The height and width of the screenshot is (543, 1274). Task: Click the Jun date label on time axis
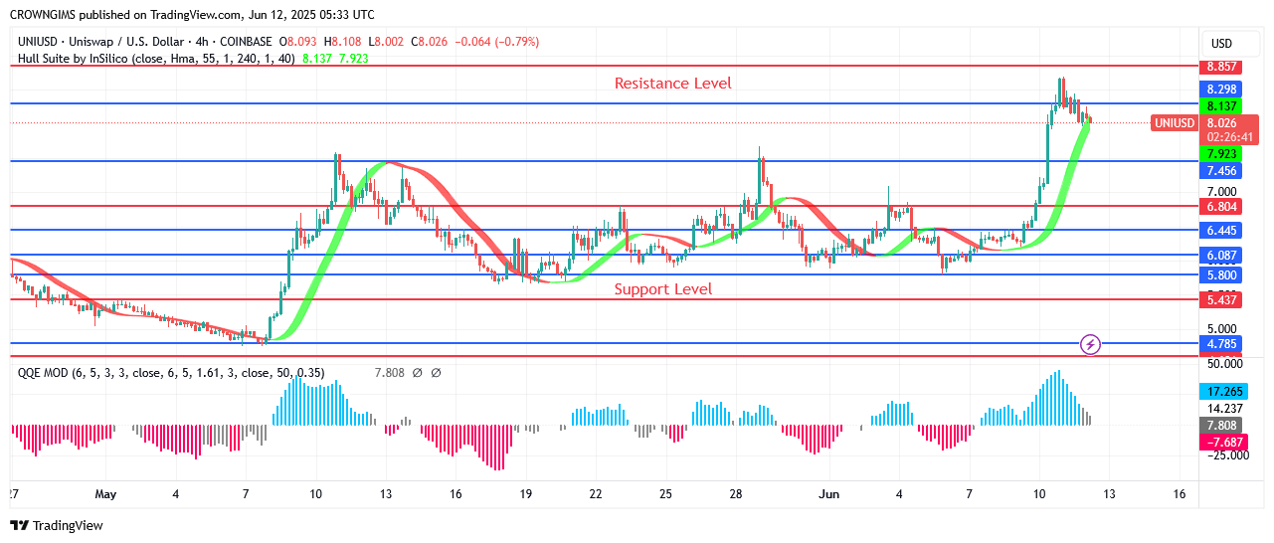click(x=827, y=494)
